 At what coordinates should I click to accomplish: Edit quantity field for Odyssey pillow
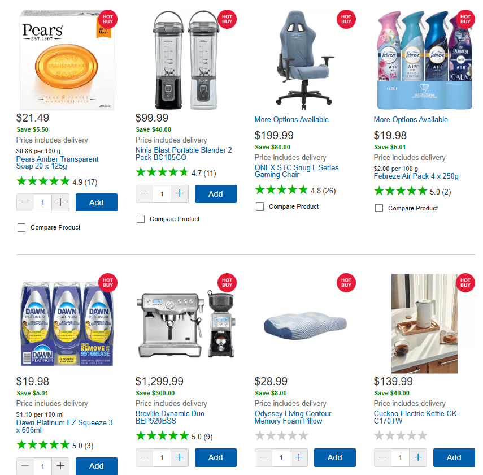[x=281, y=457]
